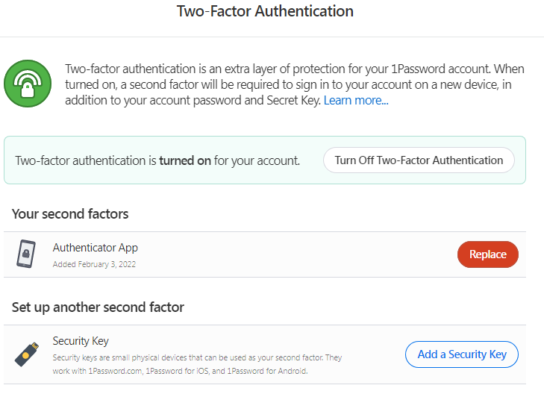
Task: Click the two-factor intro description paragraph
Action: (295, 84)
